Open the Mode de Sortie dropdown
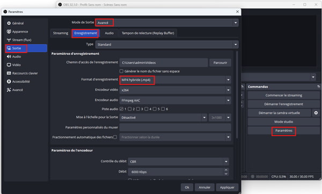The height and width of the screenshot is (194, 322). click(167, 23)
